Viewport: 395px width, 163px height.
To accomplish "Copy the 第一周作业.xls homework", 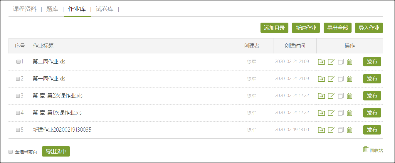I will point(341,79).
